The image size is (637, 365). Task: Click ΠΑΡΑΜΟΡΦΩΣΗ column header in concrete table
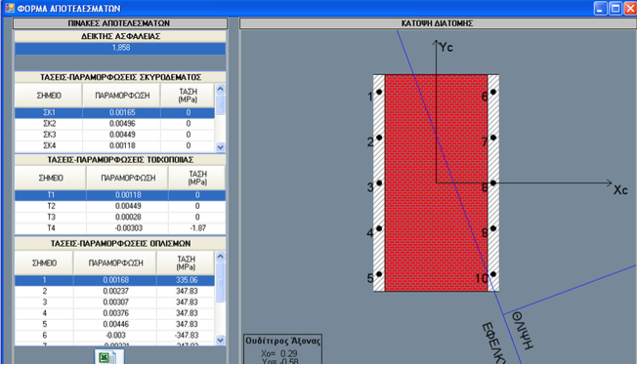[122, 96]
